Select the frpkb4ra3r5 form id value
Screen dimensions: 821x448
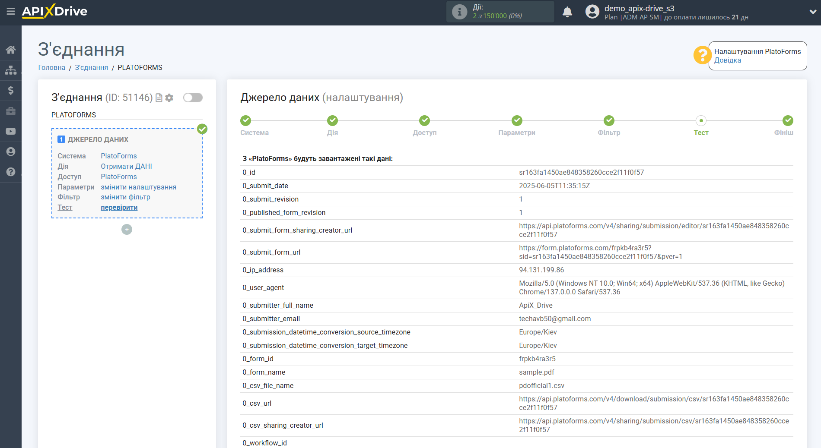pyautogui.click(x=537, y=359)
